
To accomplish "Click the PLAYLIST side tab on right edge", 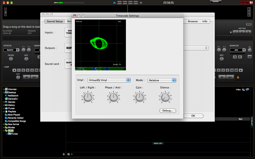I will coord(252,121).
